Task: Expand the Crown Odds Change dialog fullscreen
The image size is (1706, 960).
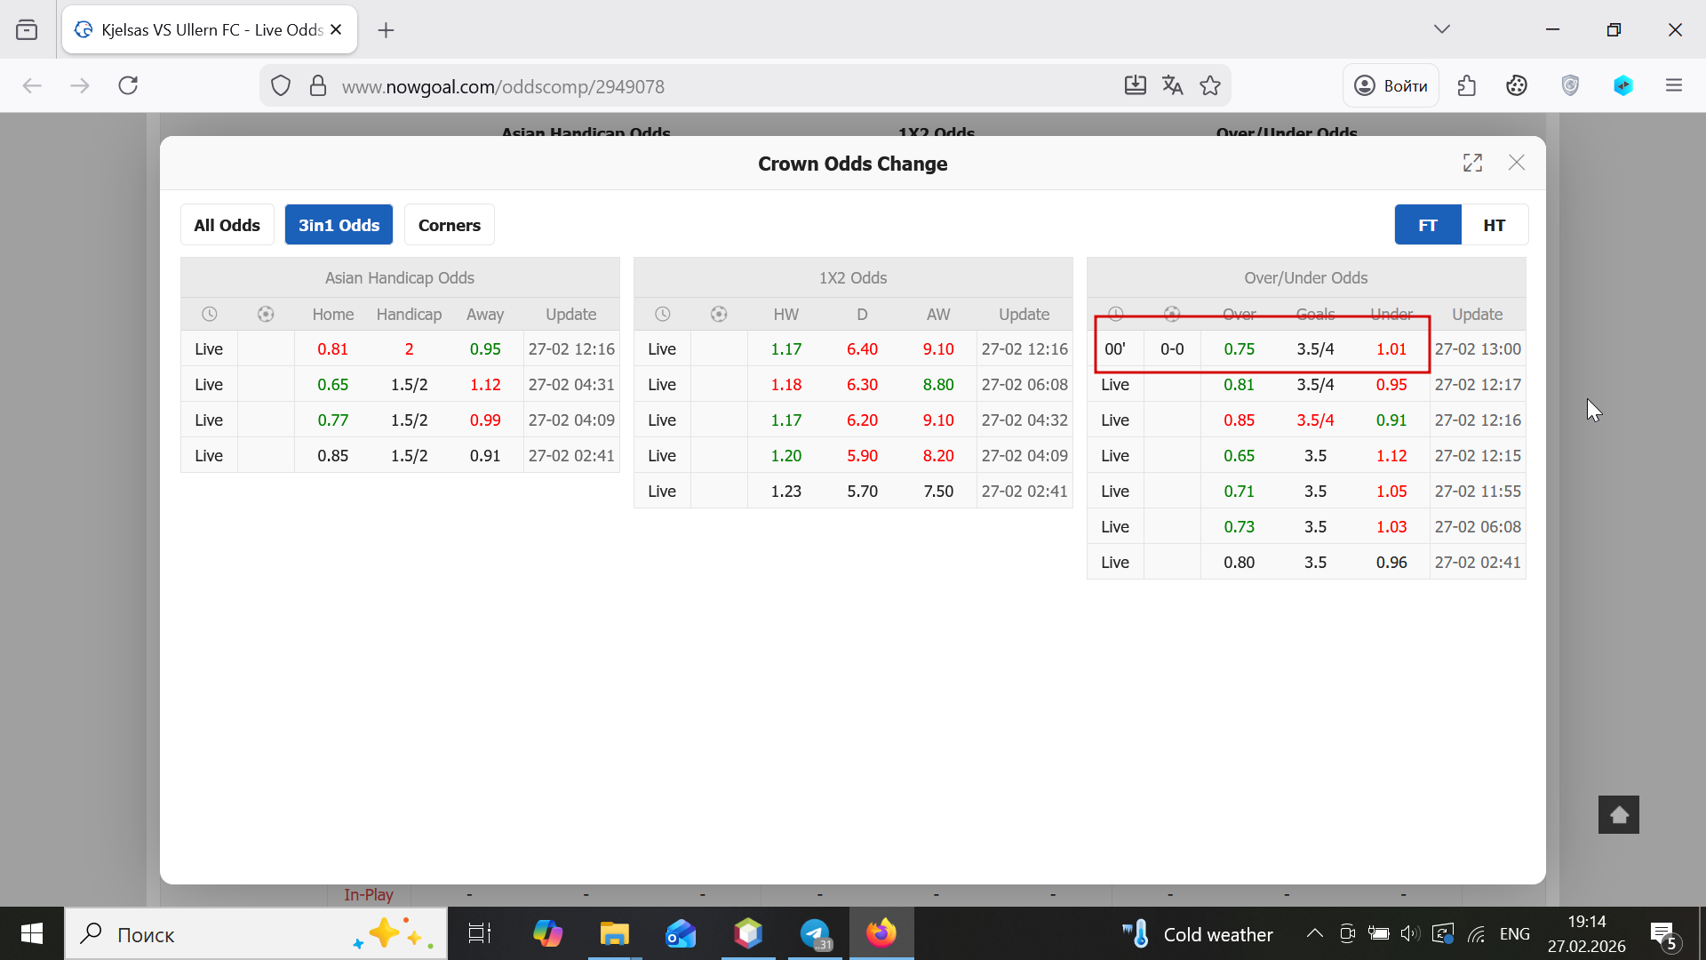Action: pos(1472,163)
